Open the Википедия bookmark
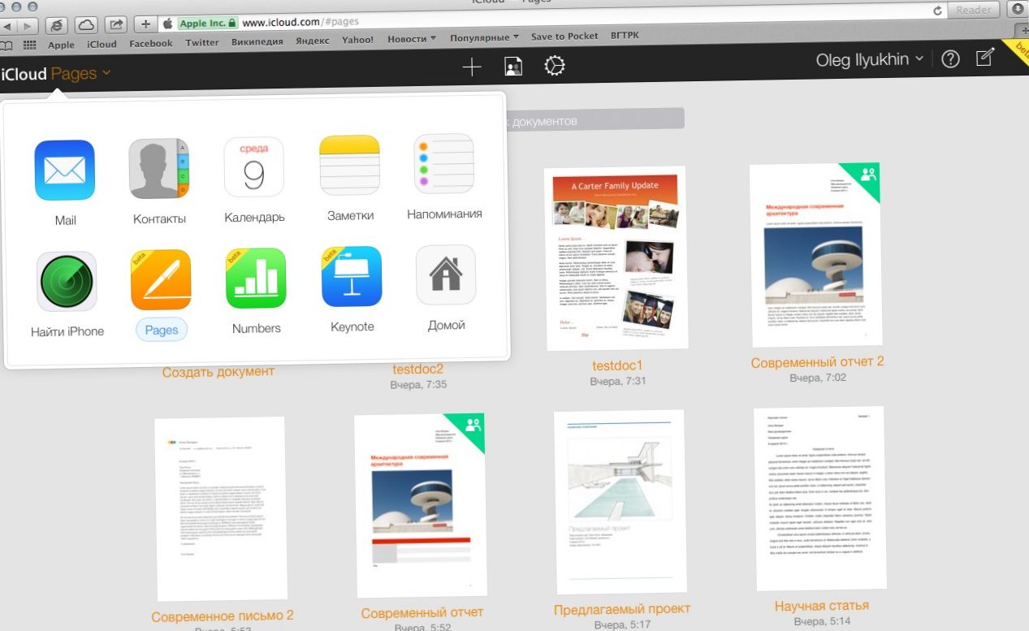 257,41
